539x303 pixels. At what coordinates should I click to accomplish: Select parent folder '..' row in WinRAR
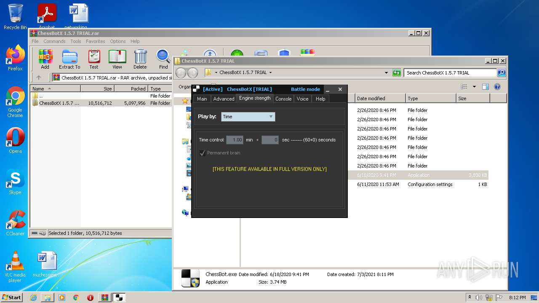101,96
